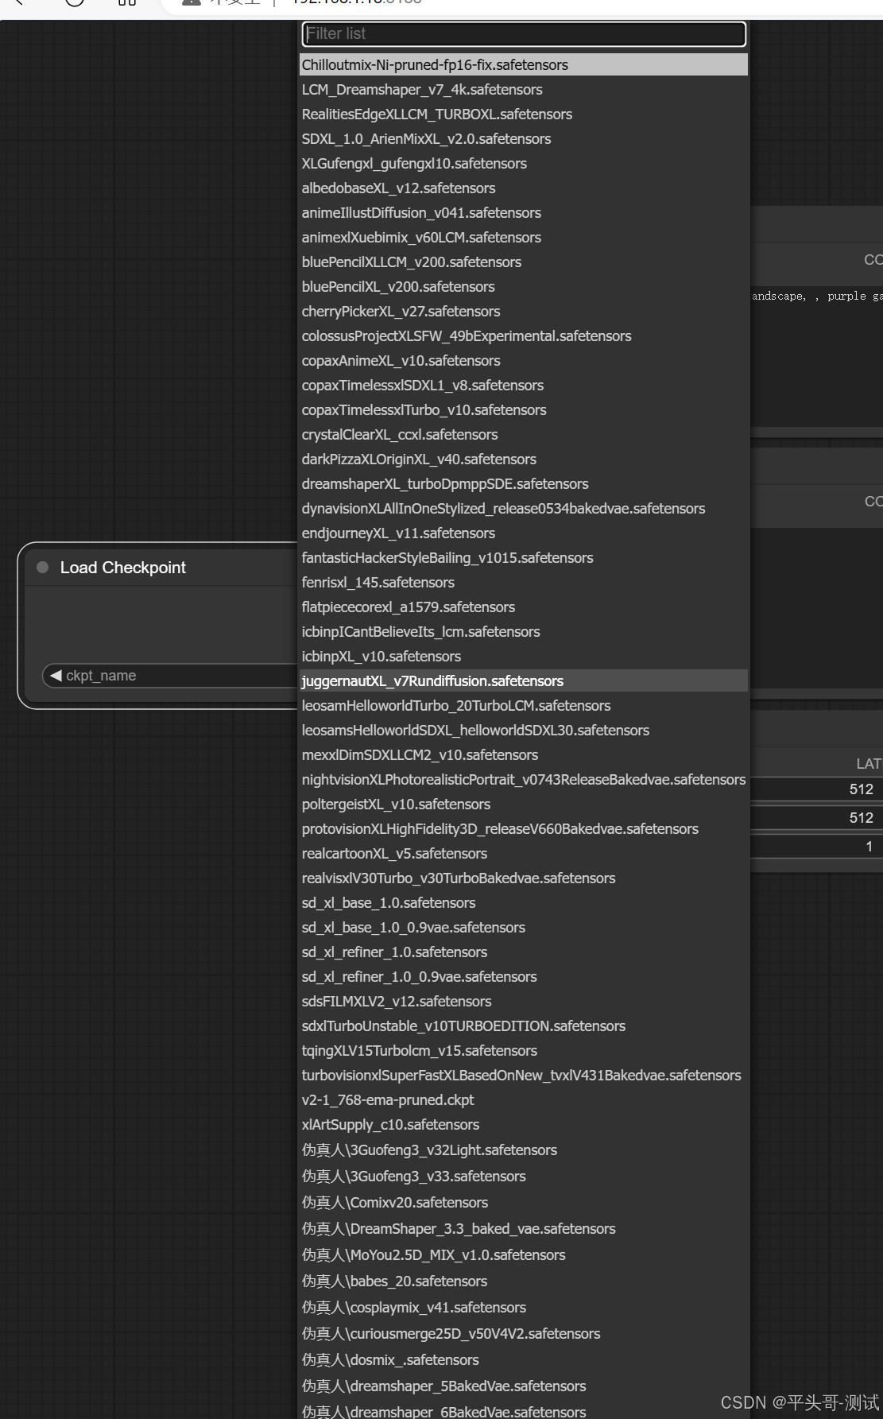Select sdsFILMXLV2_v12.safetensors
883x1419 pixels.
point(524,1002)
